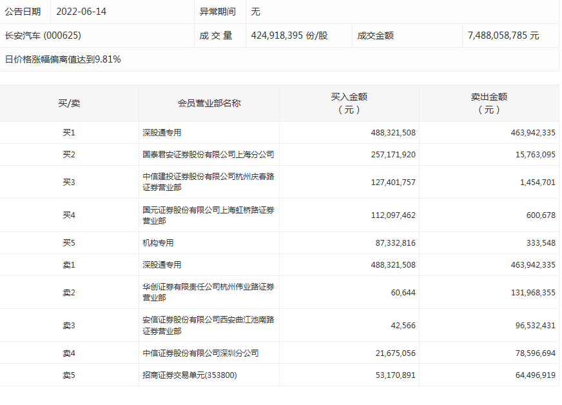The height and width of the screenshot is (405, 562).
Task: Open 华创证券杭州伟业路营业部 entry
Action: tap(208, 292)
